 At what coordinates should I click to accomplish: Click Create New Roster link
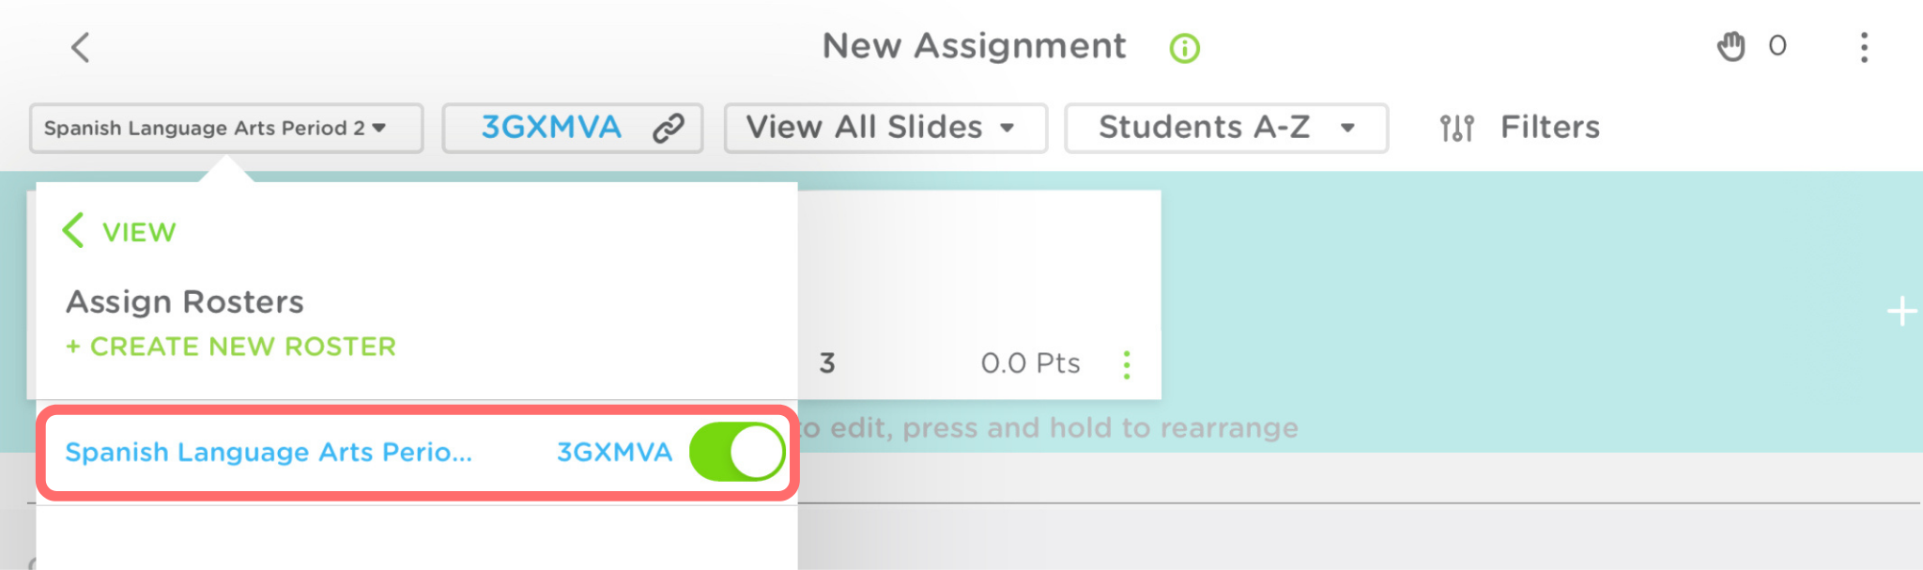click(231, 347)
